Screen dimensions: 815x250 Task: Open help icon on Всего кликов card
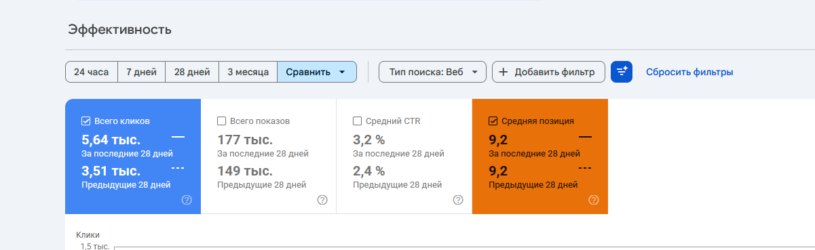tap(187, 200)
